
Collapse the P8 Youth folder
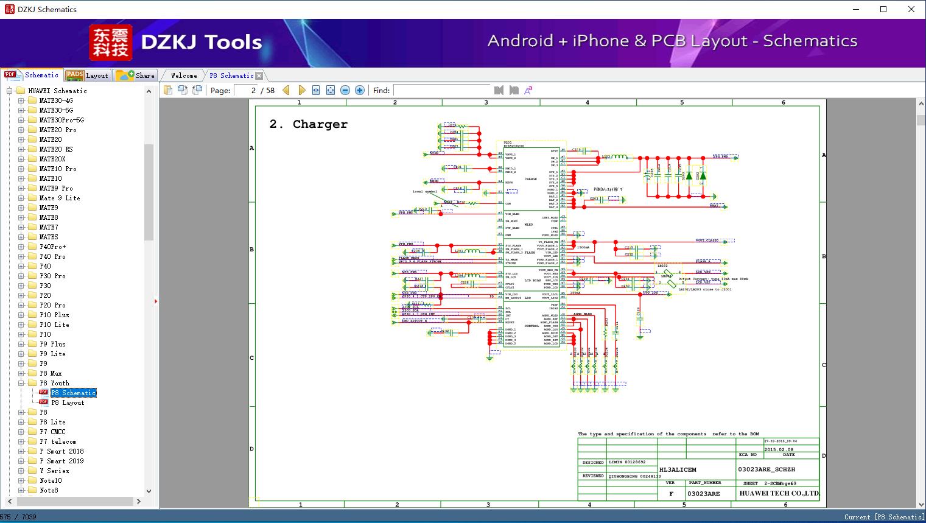21,383
